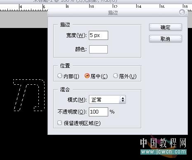This screenshot has height=160, width=192.
Task: Click the 确定 button
Action: pos(166,27)
